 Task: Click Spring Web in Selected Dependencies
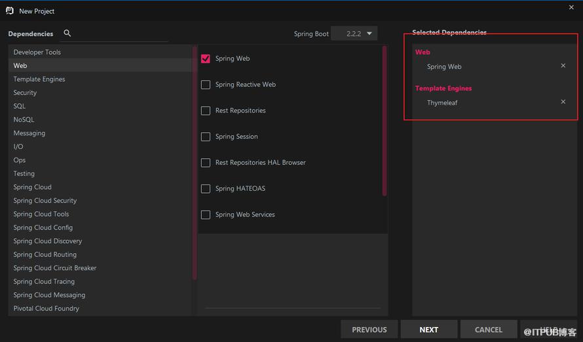coord(444,67)
